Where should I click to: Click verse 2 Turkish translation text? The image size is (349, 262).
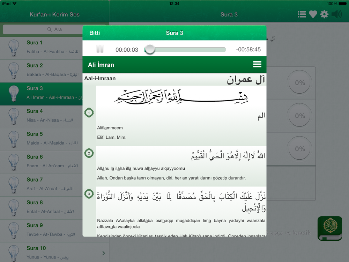(171, 178)
